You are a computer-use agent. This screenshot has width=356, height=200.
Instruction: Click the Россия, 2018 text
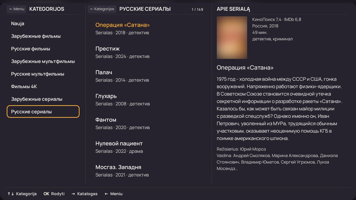coord(265,26)
